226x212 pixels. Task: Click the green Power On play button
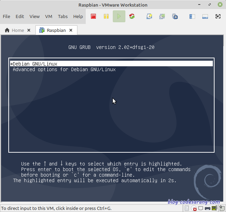(119, 16)
